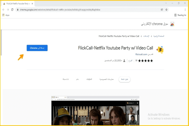Click the FlickCall-Netflix Youtube Party w/ Video Call heading
Viewport: 189px width, 126px height.
click(x=116, y=48)
